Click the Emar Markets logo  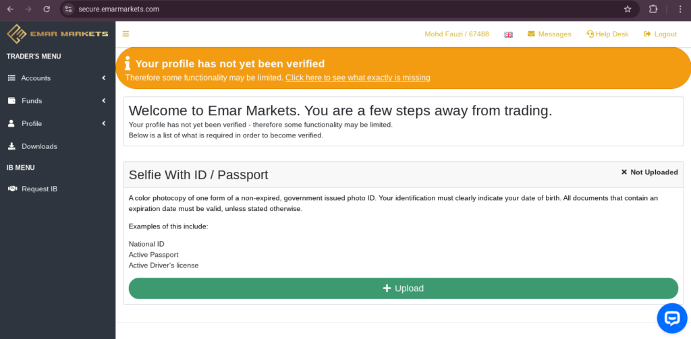[x=57, y=34]
